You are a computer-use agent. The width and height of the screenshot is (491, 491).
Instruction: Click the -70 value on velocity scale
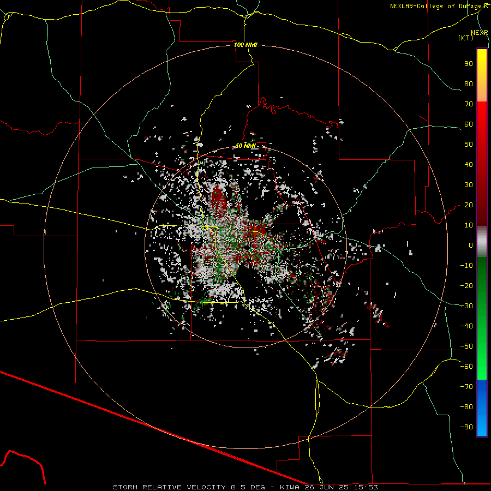(x=466, y=387)
